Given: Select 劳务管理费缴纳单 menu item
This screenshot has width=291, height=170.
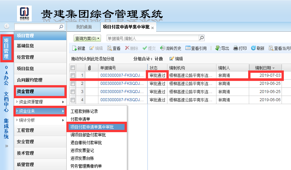Looking at the screenshot, I should click(x=86, y=166).
